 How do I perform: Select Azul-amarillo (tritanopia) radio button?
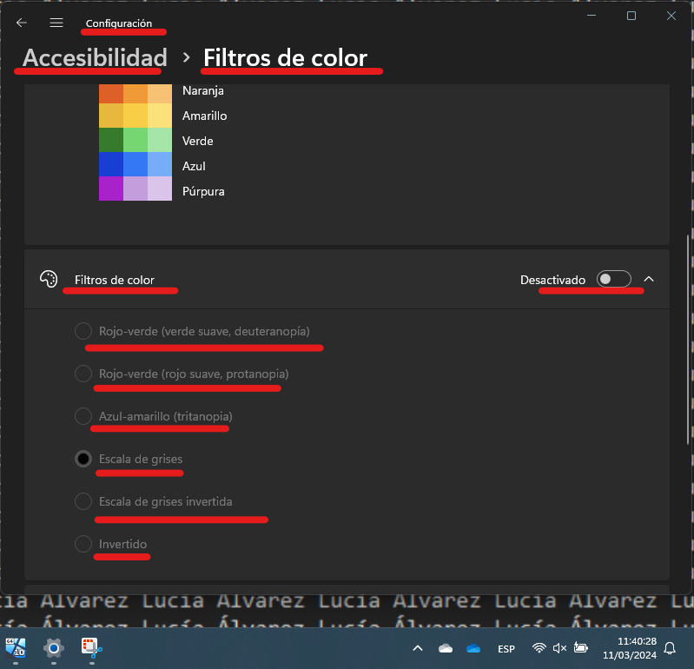(x=83, y=416)
